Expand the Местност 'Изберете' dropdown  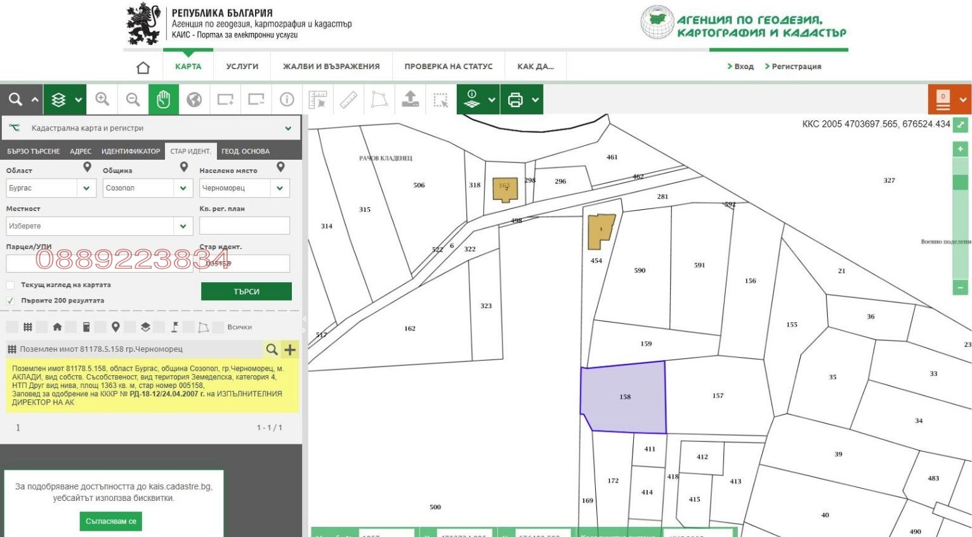point(183,226)
